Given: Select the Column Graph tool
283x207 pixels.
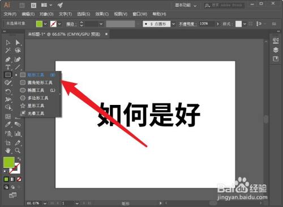Looking at the screenshot, I should pos(18,133).
